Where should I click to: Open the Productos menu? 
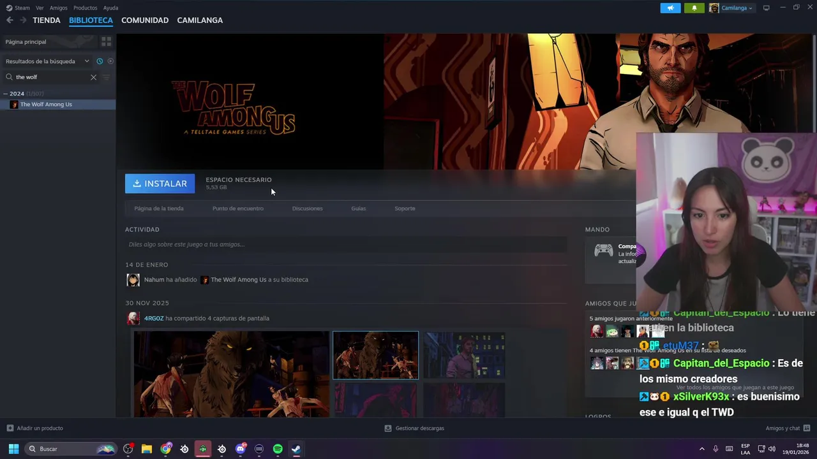(85, 8)
